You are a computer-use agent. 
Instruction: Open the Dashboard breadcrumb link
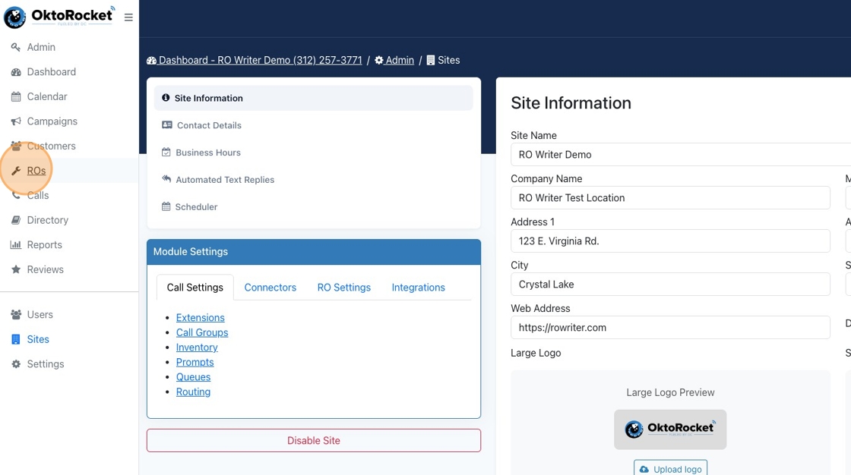pos(255,60)
